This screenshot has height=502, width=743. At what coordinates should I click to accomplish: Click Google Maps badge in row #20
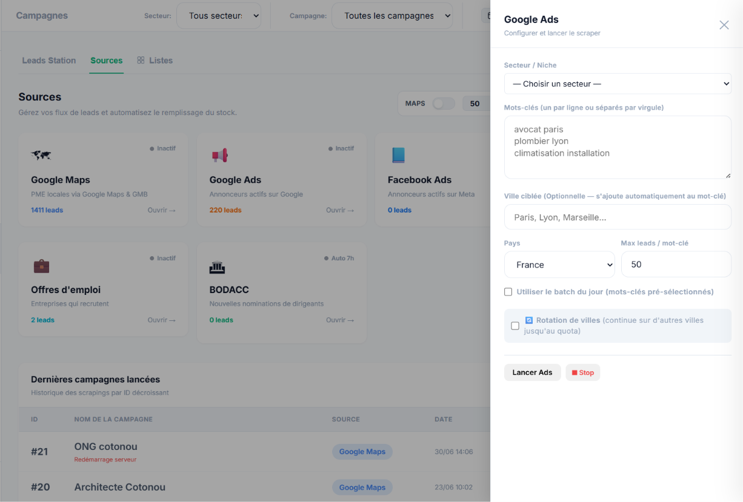click(362, 487)
